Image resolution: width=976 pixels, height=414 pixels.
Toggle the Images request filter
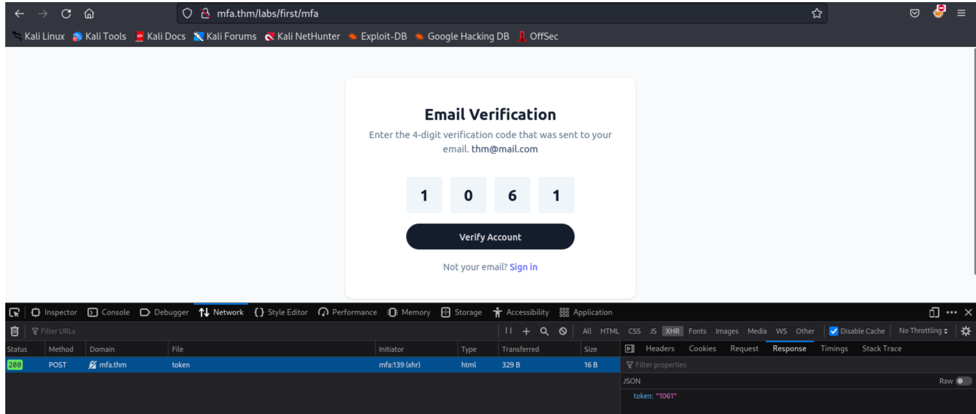[x=727, y=331]
